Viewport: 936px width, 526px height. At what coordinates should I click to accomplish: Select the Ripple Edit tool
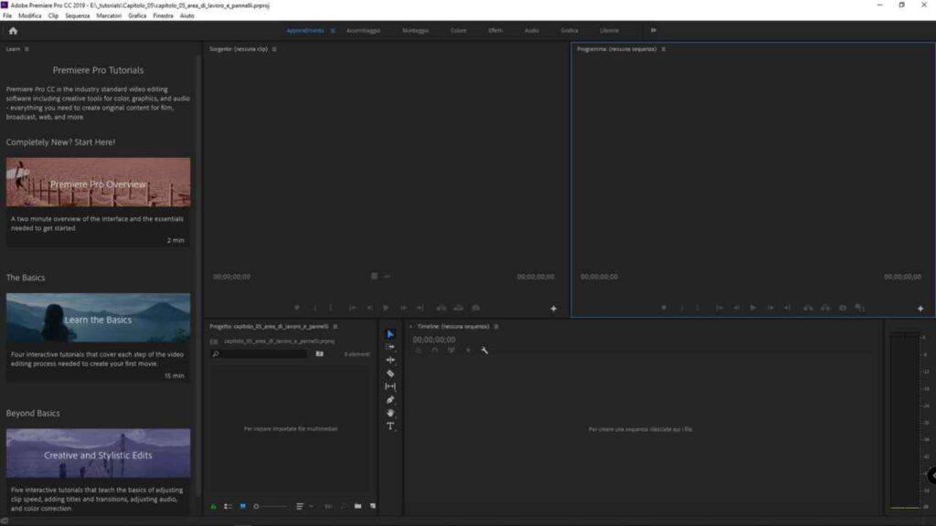[x=390, y=360]
